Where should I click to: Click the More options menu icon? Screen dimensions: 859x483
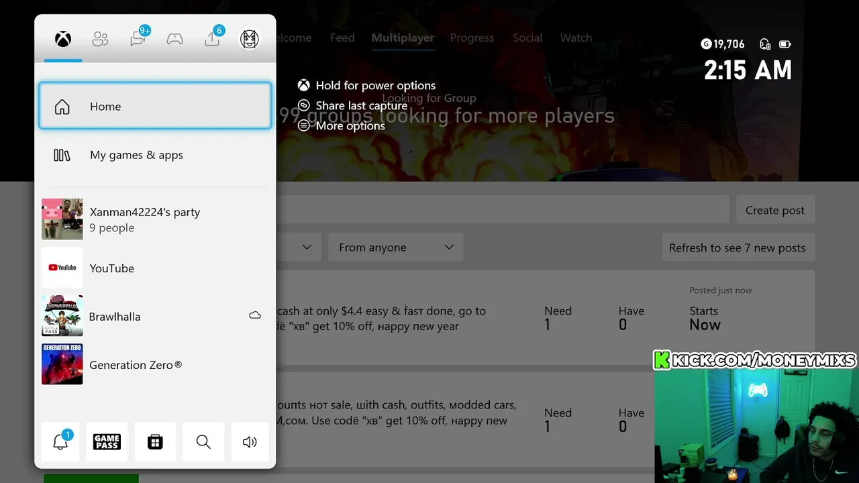coord(304,125)
